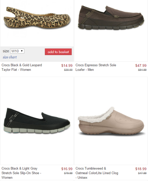The image size is (148, 181).
Task: Open Crocs Espresso Stretch Sole Loafer title
Action: click(96, 67)
